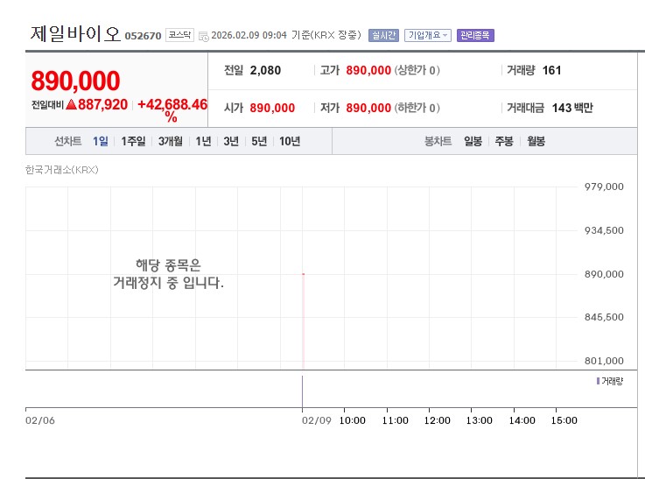Screen dimensions: 645x479
Task: Click the purple 관리종목 badge
Action: 475,35
